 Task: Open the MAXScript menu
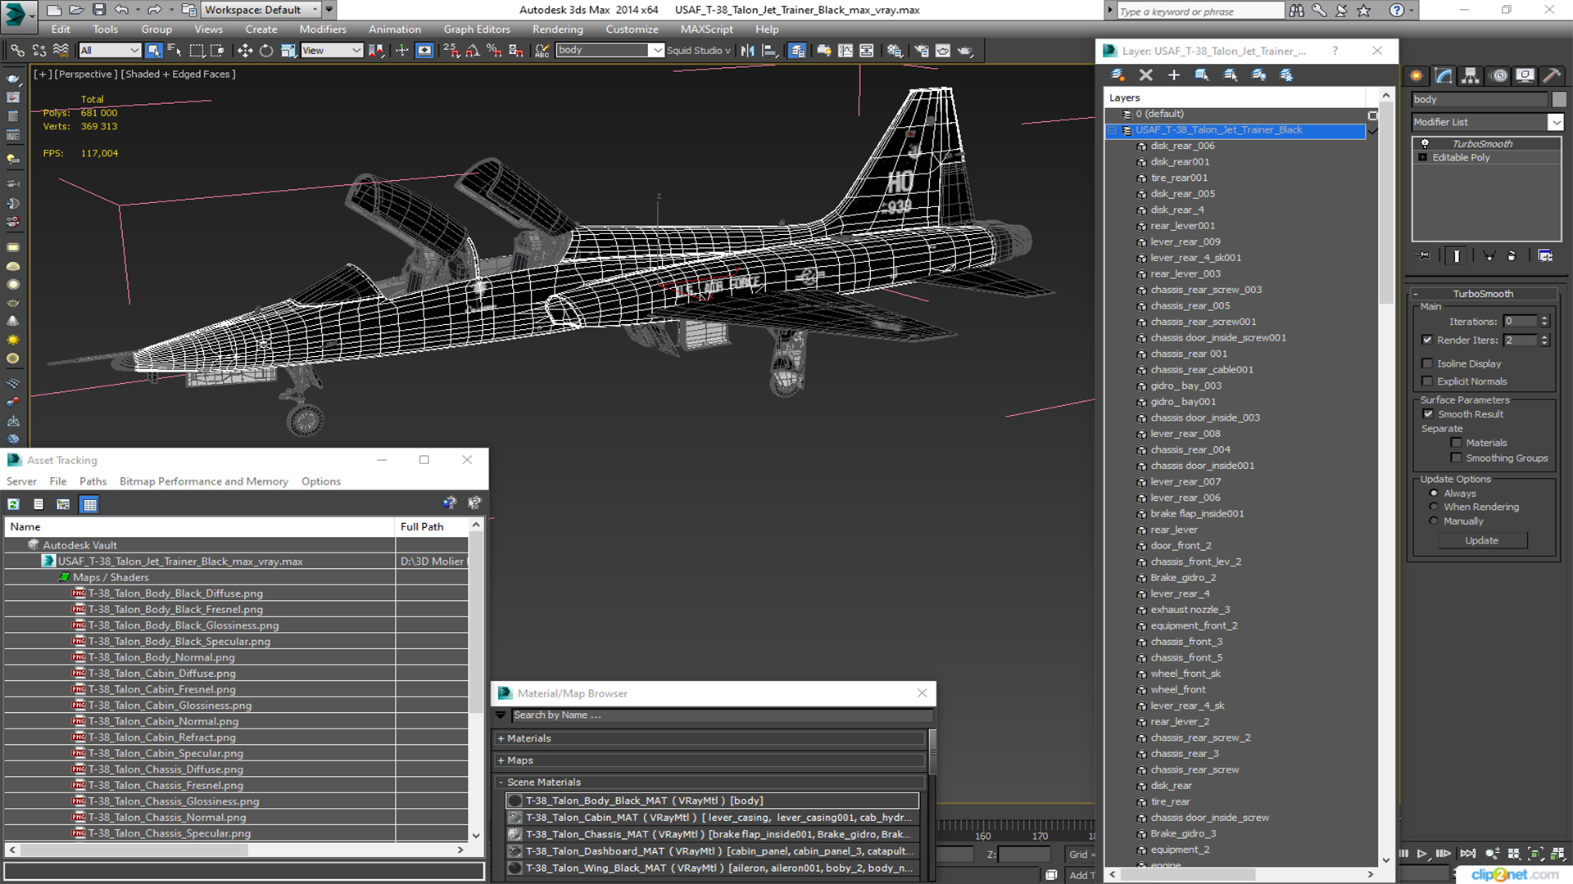[x=706, y=29]
